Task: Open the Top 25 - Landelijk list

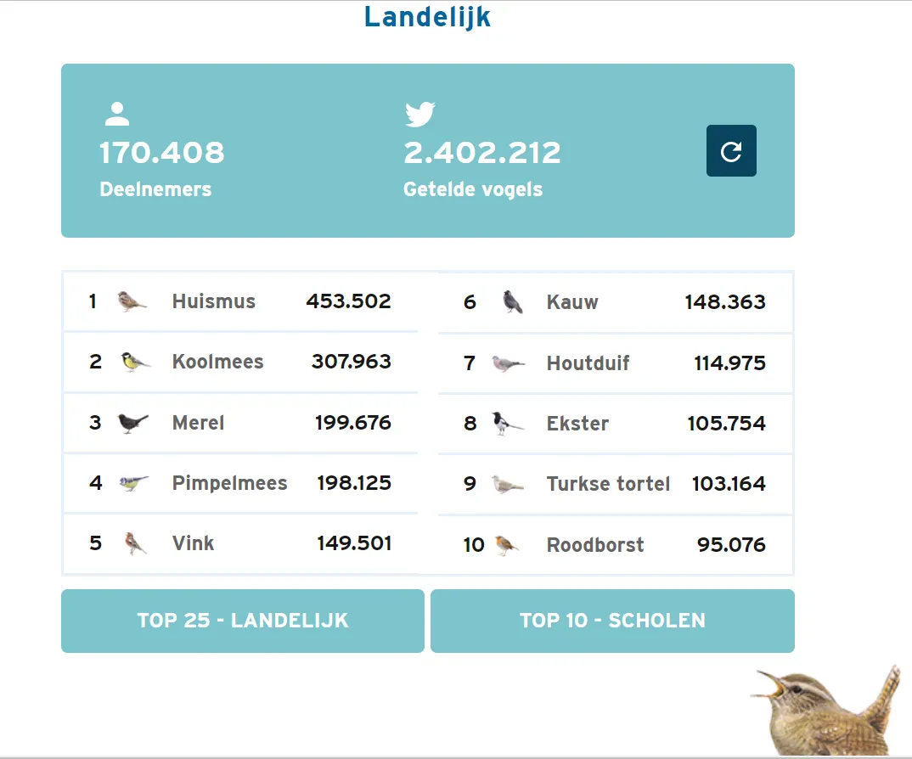Action: click(243, 621)
